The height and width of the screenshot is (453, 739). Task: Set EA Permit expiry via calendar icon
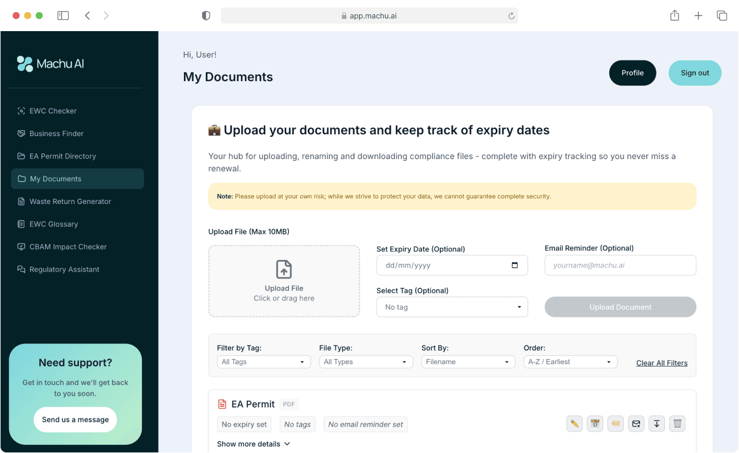[x=595, y=424]
